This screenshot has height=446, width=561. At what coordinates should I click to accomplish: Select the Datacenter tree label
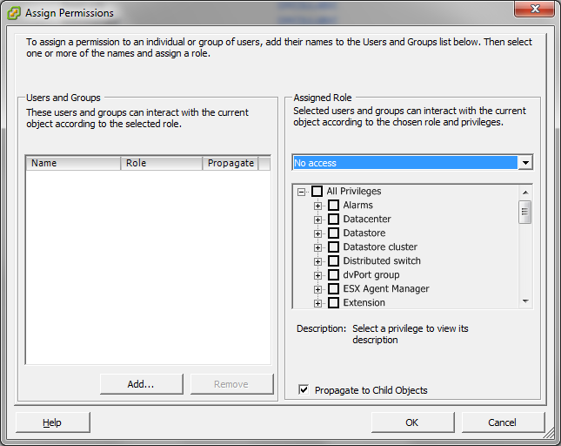click(x=367, y=220)
